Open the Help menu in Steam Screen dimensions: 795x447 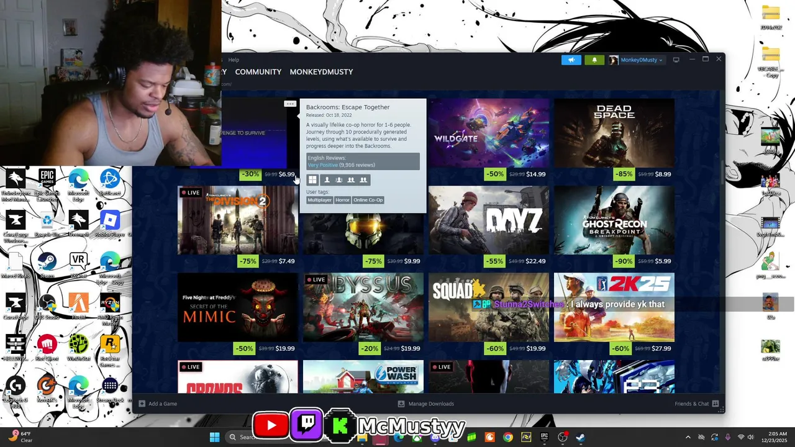234,60
